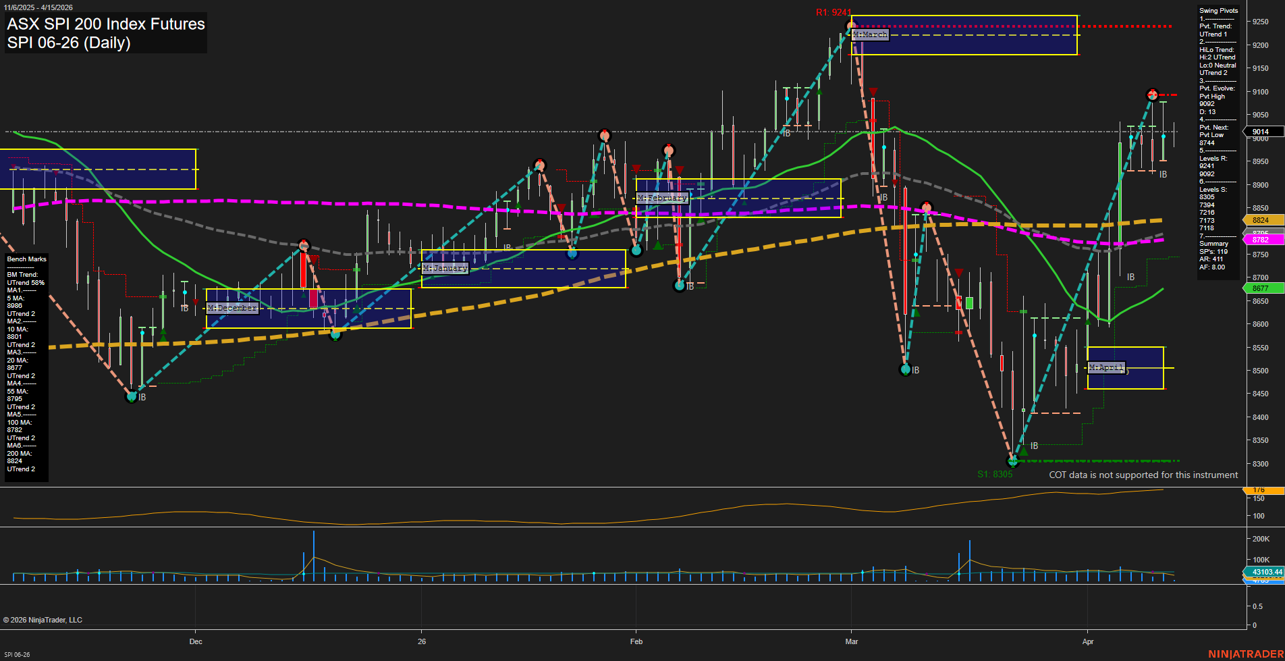This screenshot has height=661, width=1285.
Task: Select the orange pivot marker near 9100 on right
Action: (x=1152, y=95)
